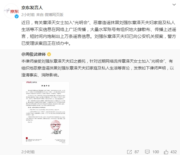Click the 微博网页版 source link

coord(54,15)
